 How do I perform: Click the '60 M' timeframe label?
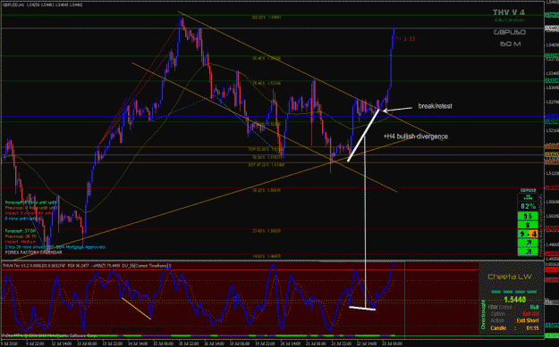pos(510,44)
